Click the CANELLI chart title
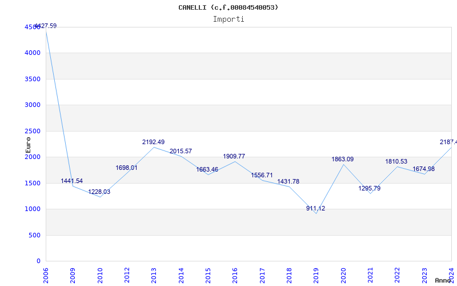 point(228,7)
